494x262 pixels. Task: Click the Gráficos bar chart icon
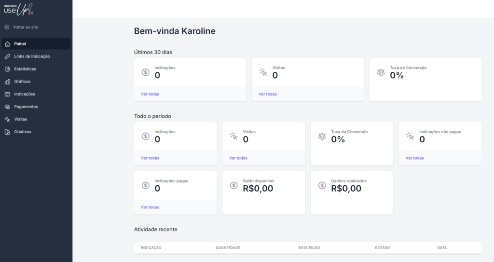coord(7,82)
